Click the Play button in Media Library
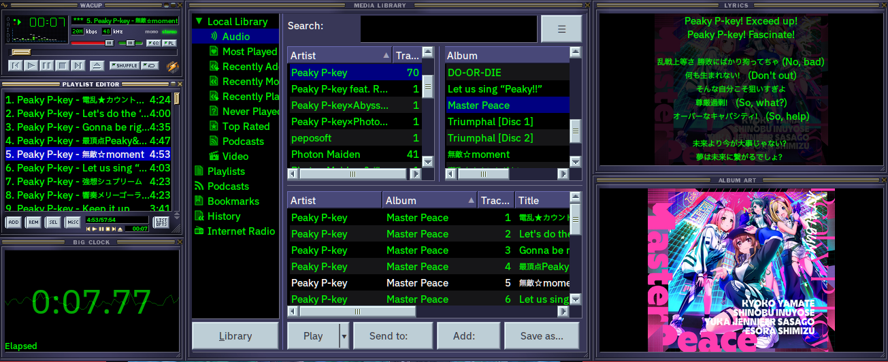Screen dimensions: 888x362 [x=313, y=336]
